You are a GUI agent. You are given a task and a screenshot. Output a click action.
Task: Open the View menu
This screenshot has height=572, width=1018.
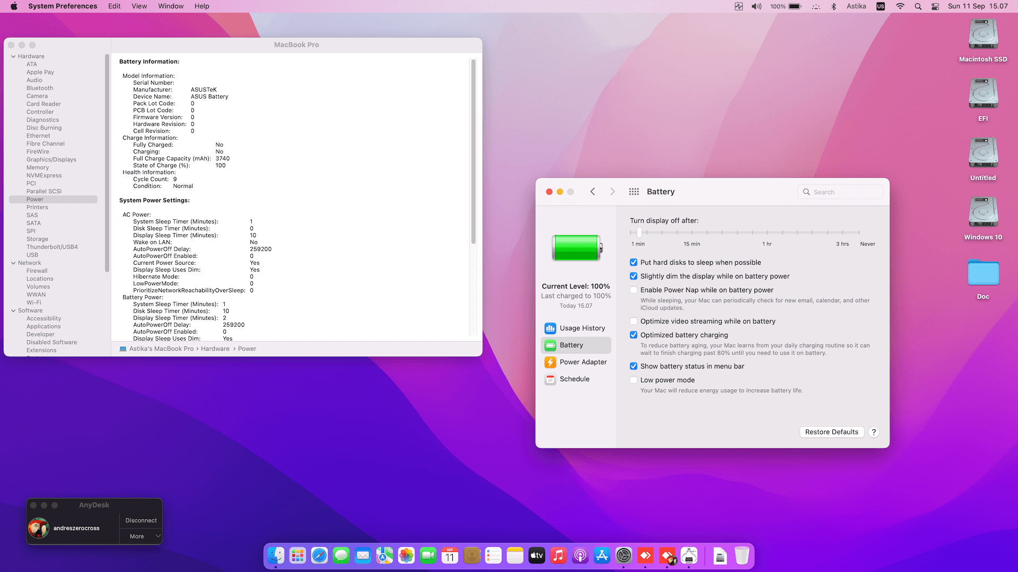[x=139, y=6]
